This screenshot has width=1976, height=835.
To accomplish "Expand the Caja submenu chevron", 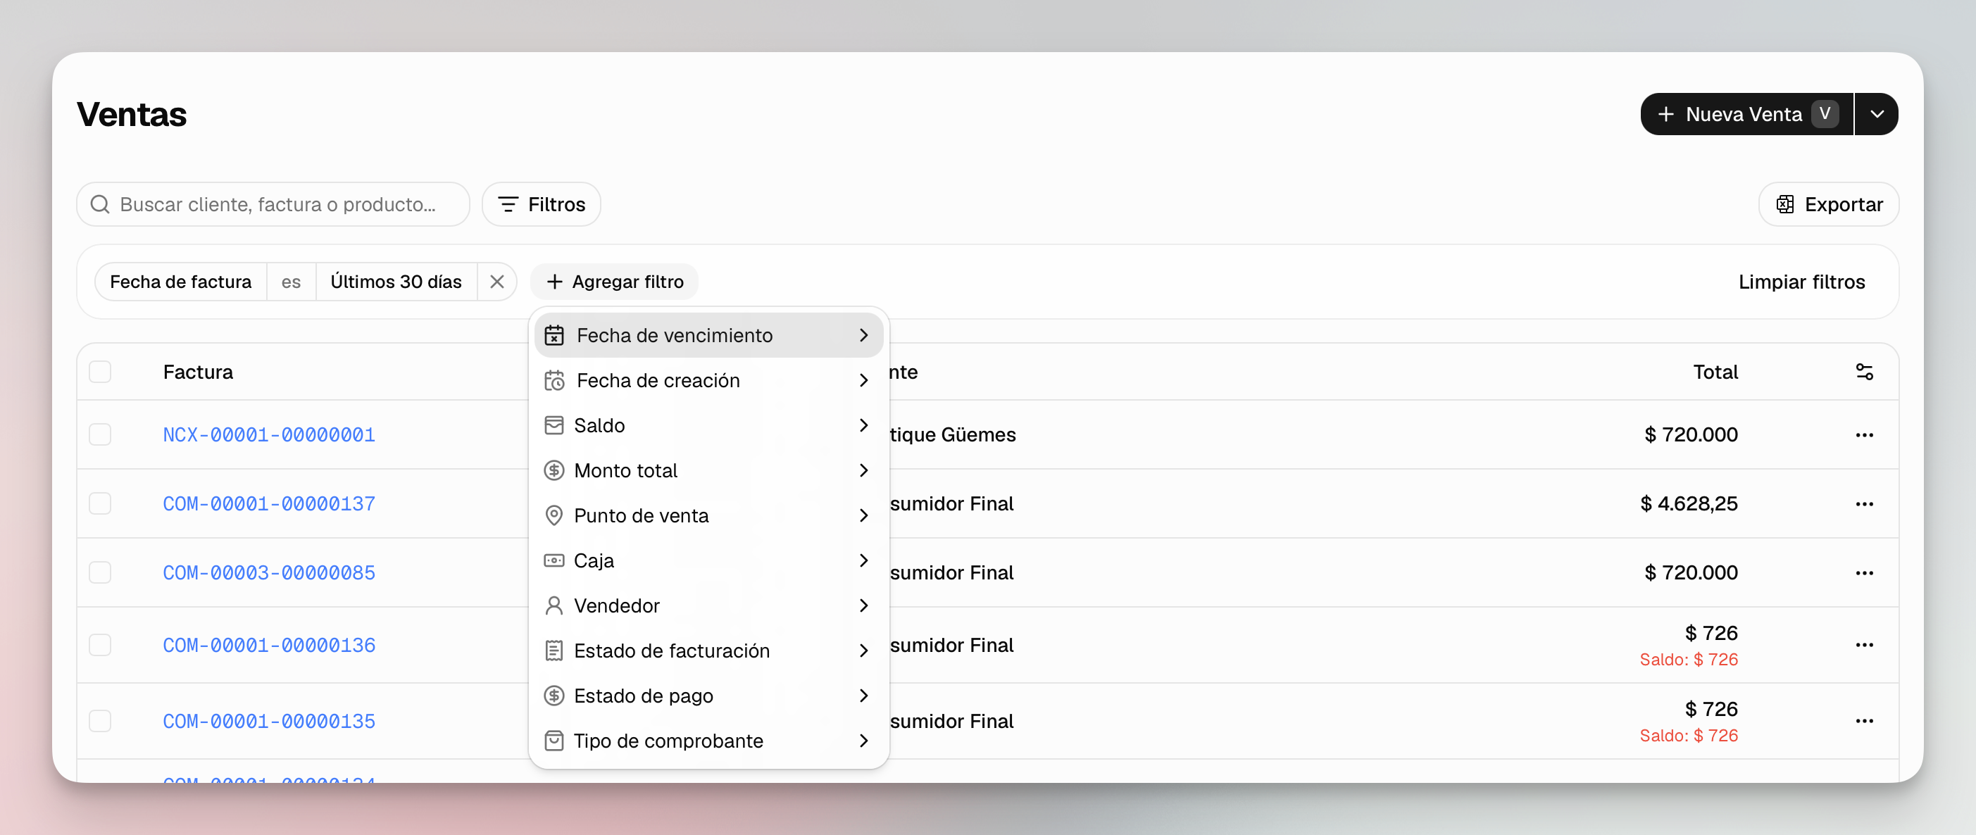I will click(864, 560).
